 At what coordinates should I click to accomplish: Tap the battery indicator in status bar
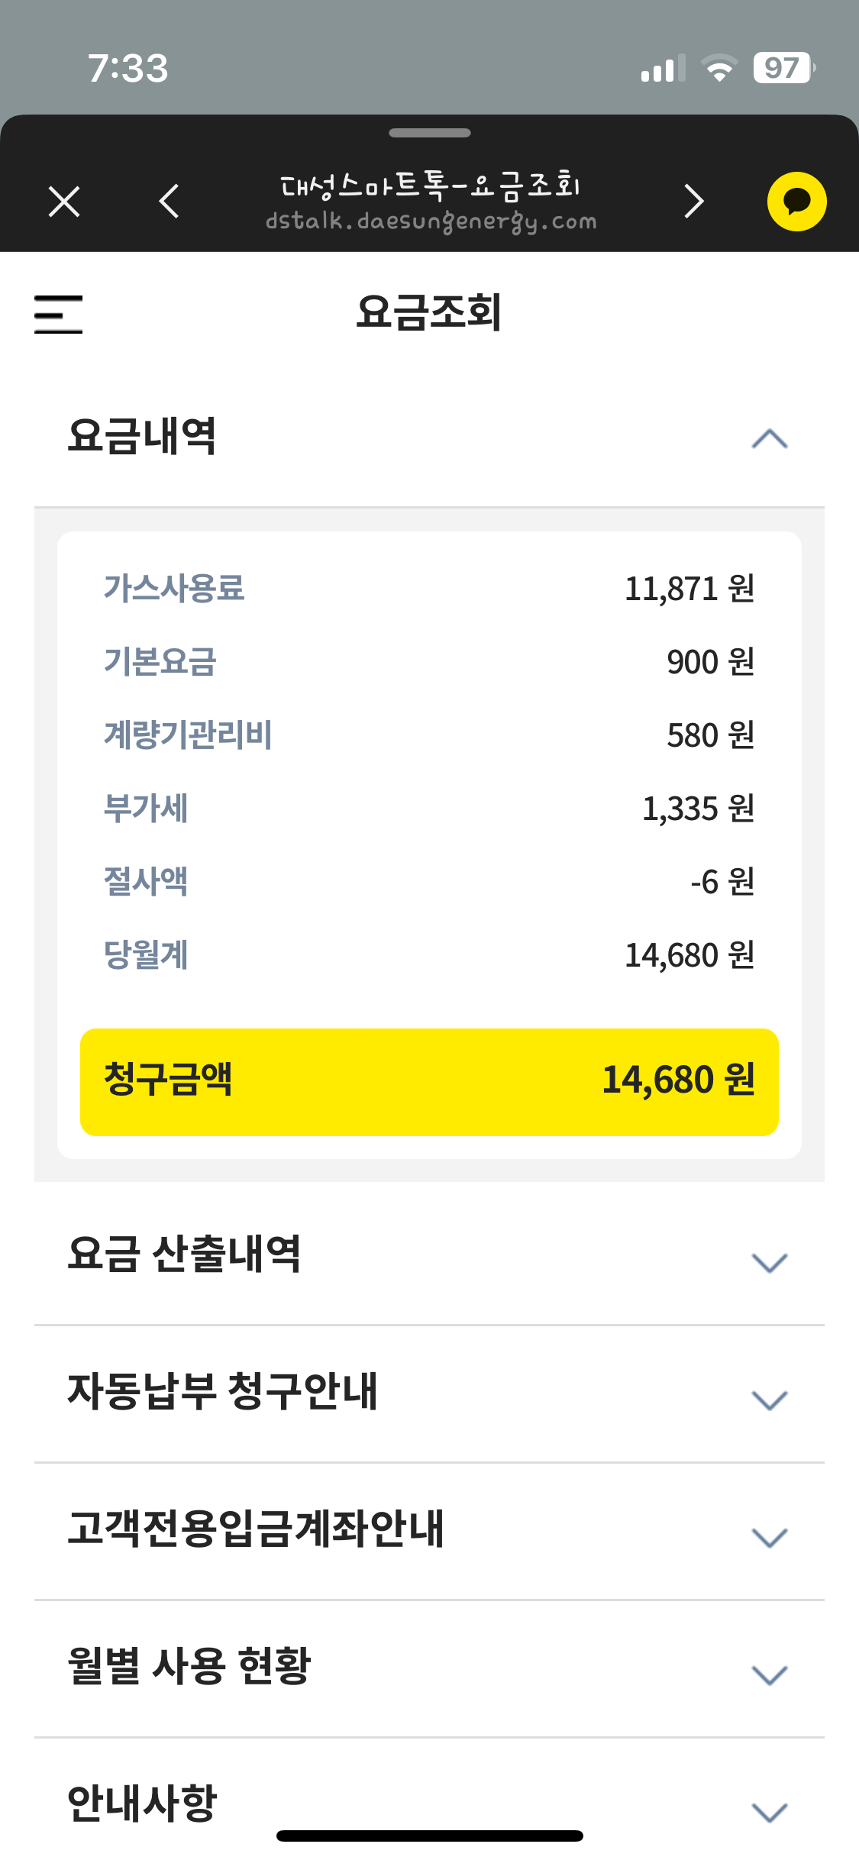coord(783,68)
